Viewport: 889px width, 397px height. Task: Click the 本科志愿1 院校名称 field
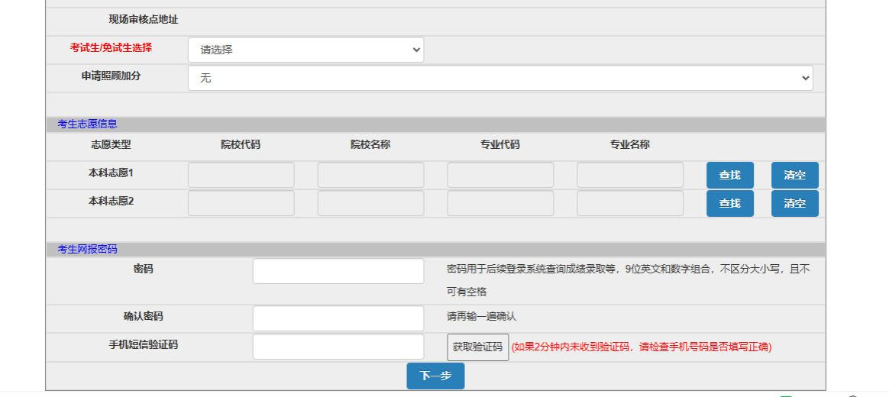click(370, 175)
